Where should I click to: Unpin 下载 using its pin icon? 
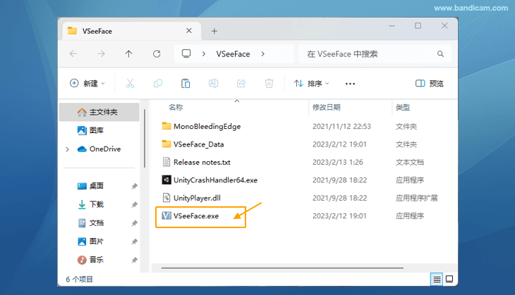click(x=134, y=205)
